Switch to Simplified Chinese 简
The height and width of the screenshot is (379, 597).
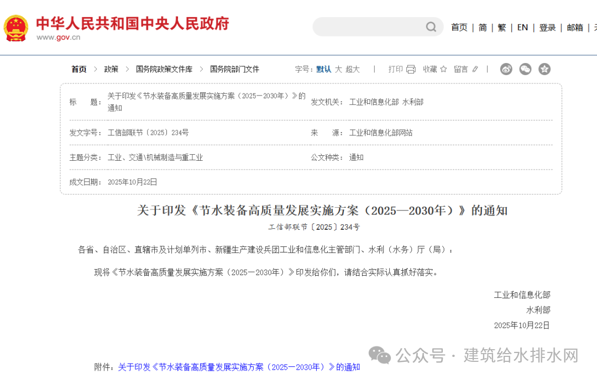click(483, 28)
